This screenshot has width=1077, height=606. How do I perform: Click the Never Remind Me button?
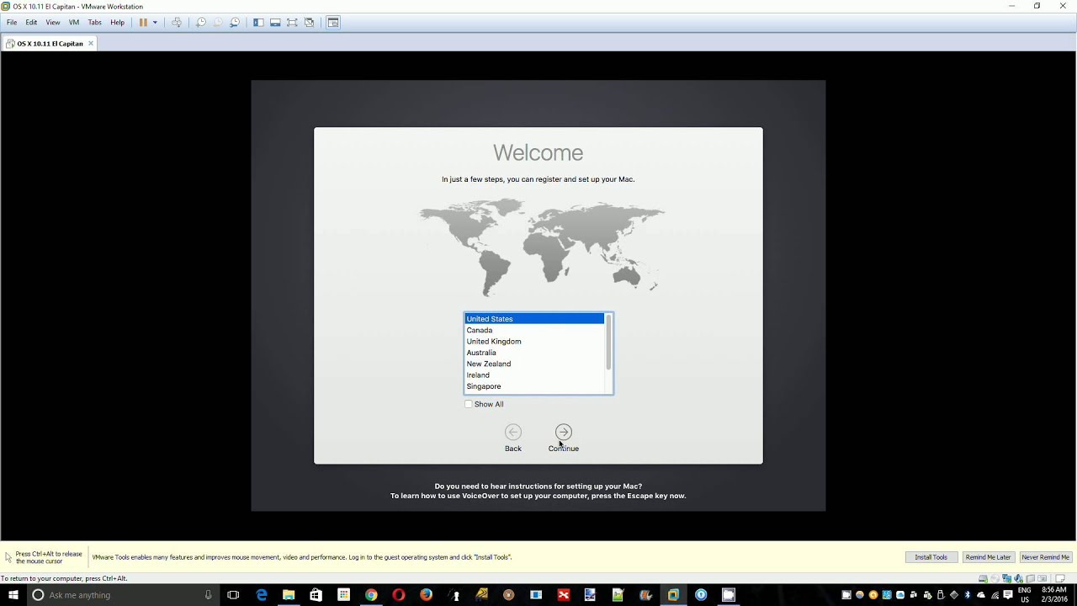[x=1045, y=557]
